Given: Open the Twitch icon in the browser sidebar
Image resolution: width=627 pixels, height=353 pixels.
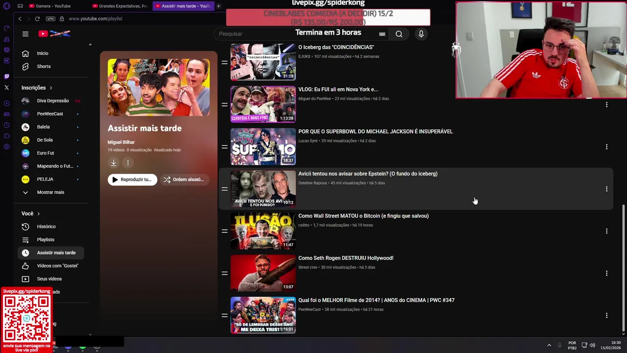Looking at the screenshot, I should [x=6, y=76].
